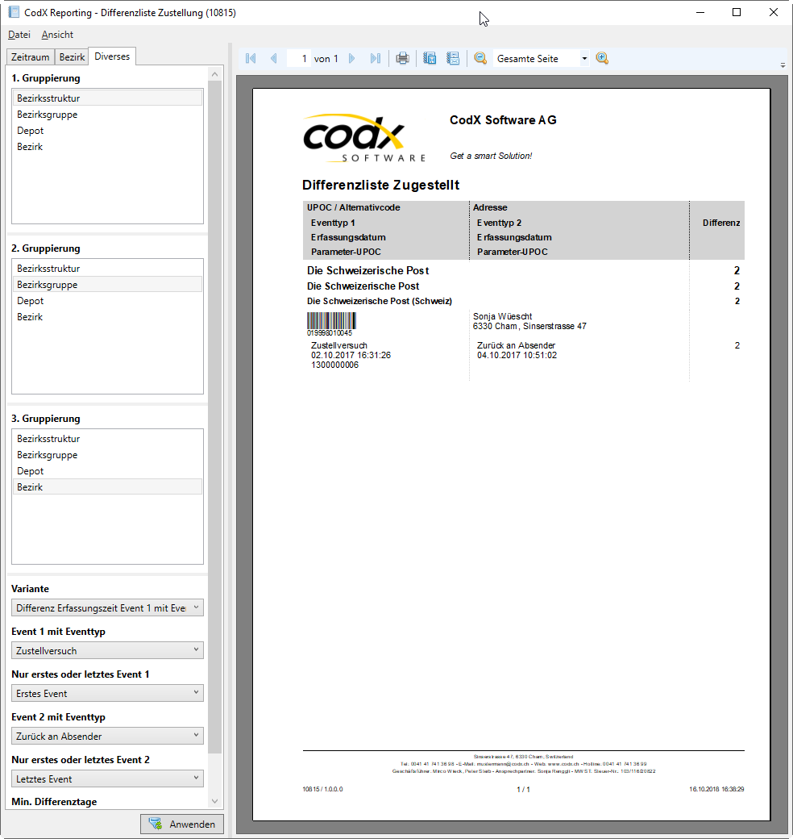Click the zoom out magnifier icon
The height and width of the screenshot is (839, 793).
pos(480,59)
